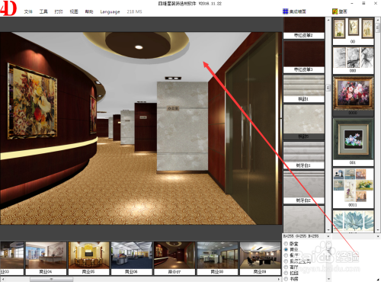Select the 商业 room radio button
The width and height of the screenshot is (381, 282).
click(286, 249)
